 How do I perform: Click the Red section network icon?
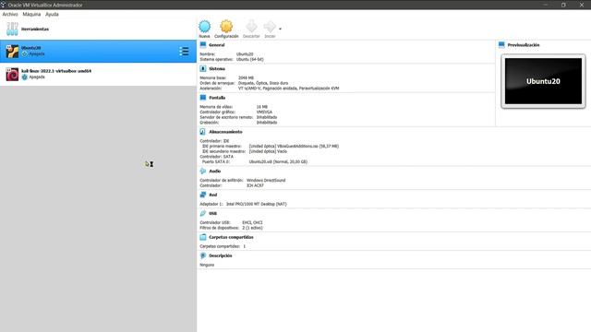203,195
